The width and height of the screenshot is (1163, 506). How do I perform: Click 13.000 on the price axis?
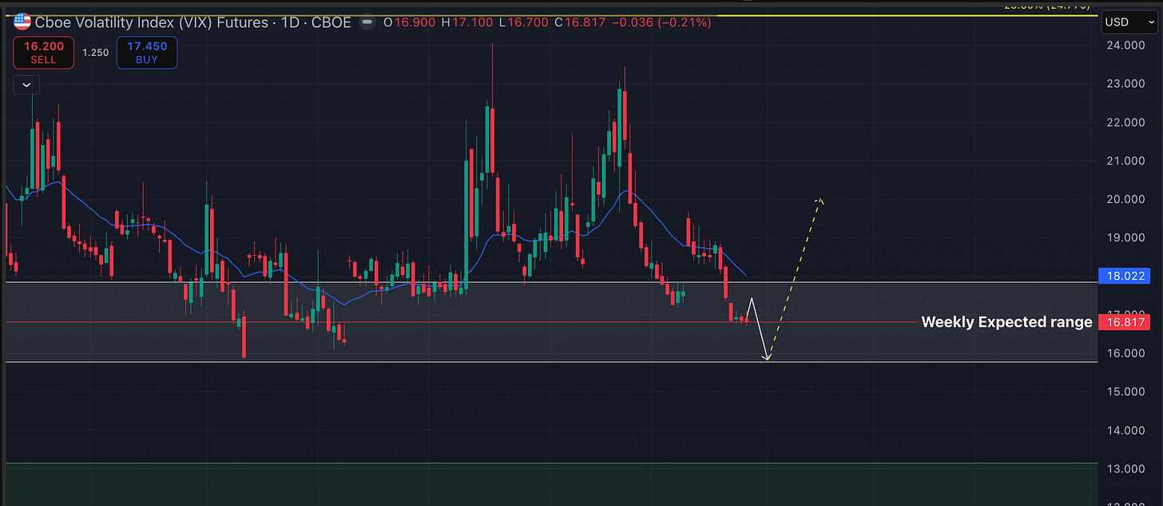point(1126,468)
